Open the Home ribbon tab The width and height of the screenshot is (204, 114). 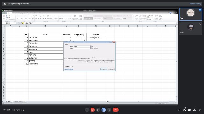pos(10,13)
